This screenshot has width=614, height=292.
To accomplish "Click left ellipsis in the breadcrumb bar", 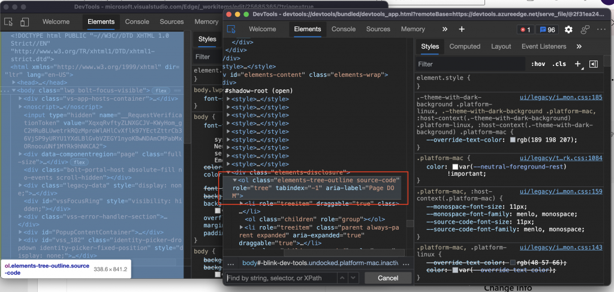I will (230, 263).
